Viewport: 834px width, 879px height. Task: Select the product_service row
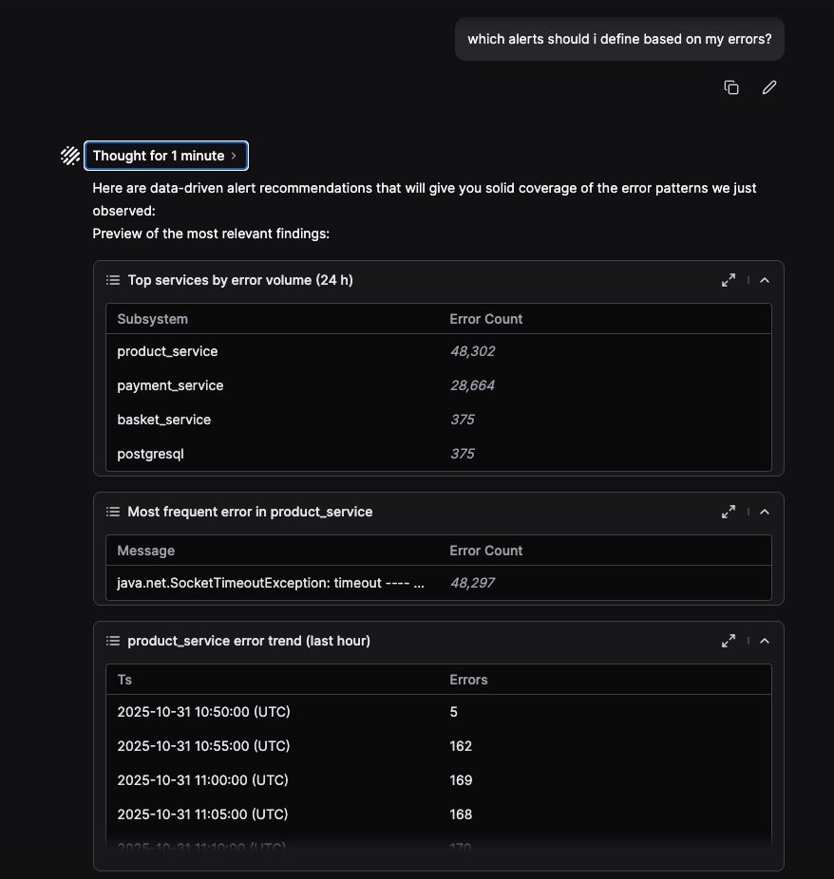tap(167, 351)
